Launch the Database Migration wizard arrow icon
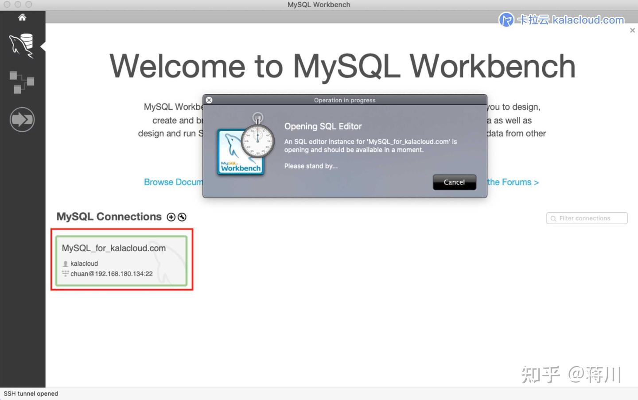 click(22, 119)
